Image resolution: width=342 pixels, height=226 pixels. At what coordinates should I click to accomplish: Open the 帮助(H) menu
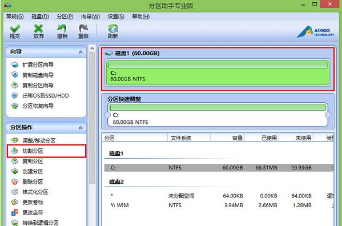(x=141, y=17)
